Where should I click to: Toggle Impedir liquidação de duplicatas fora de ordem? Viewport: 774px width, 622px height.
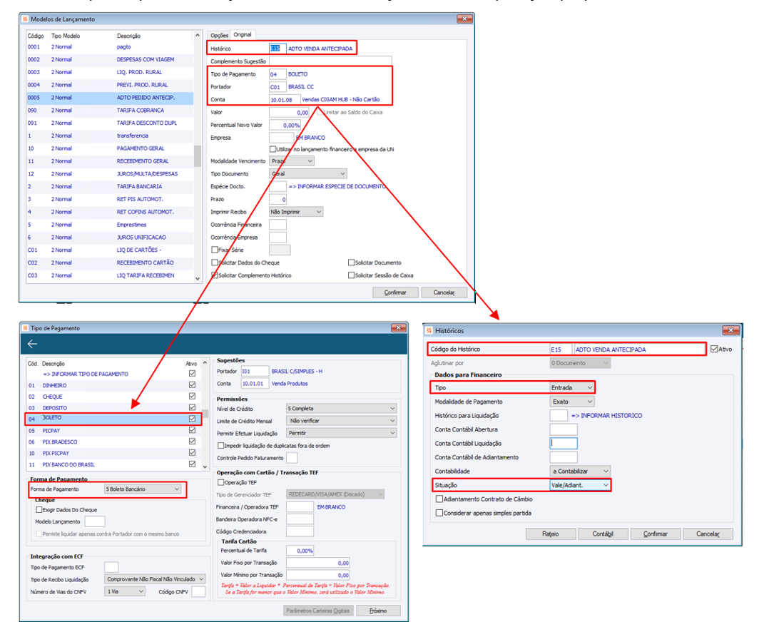pyautogui.click(x=220, y=445)
